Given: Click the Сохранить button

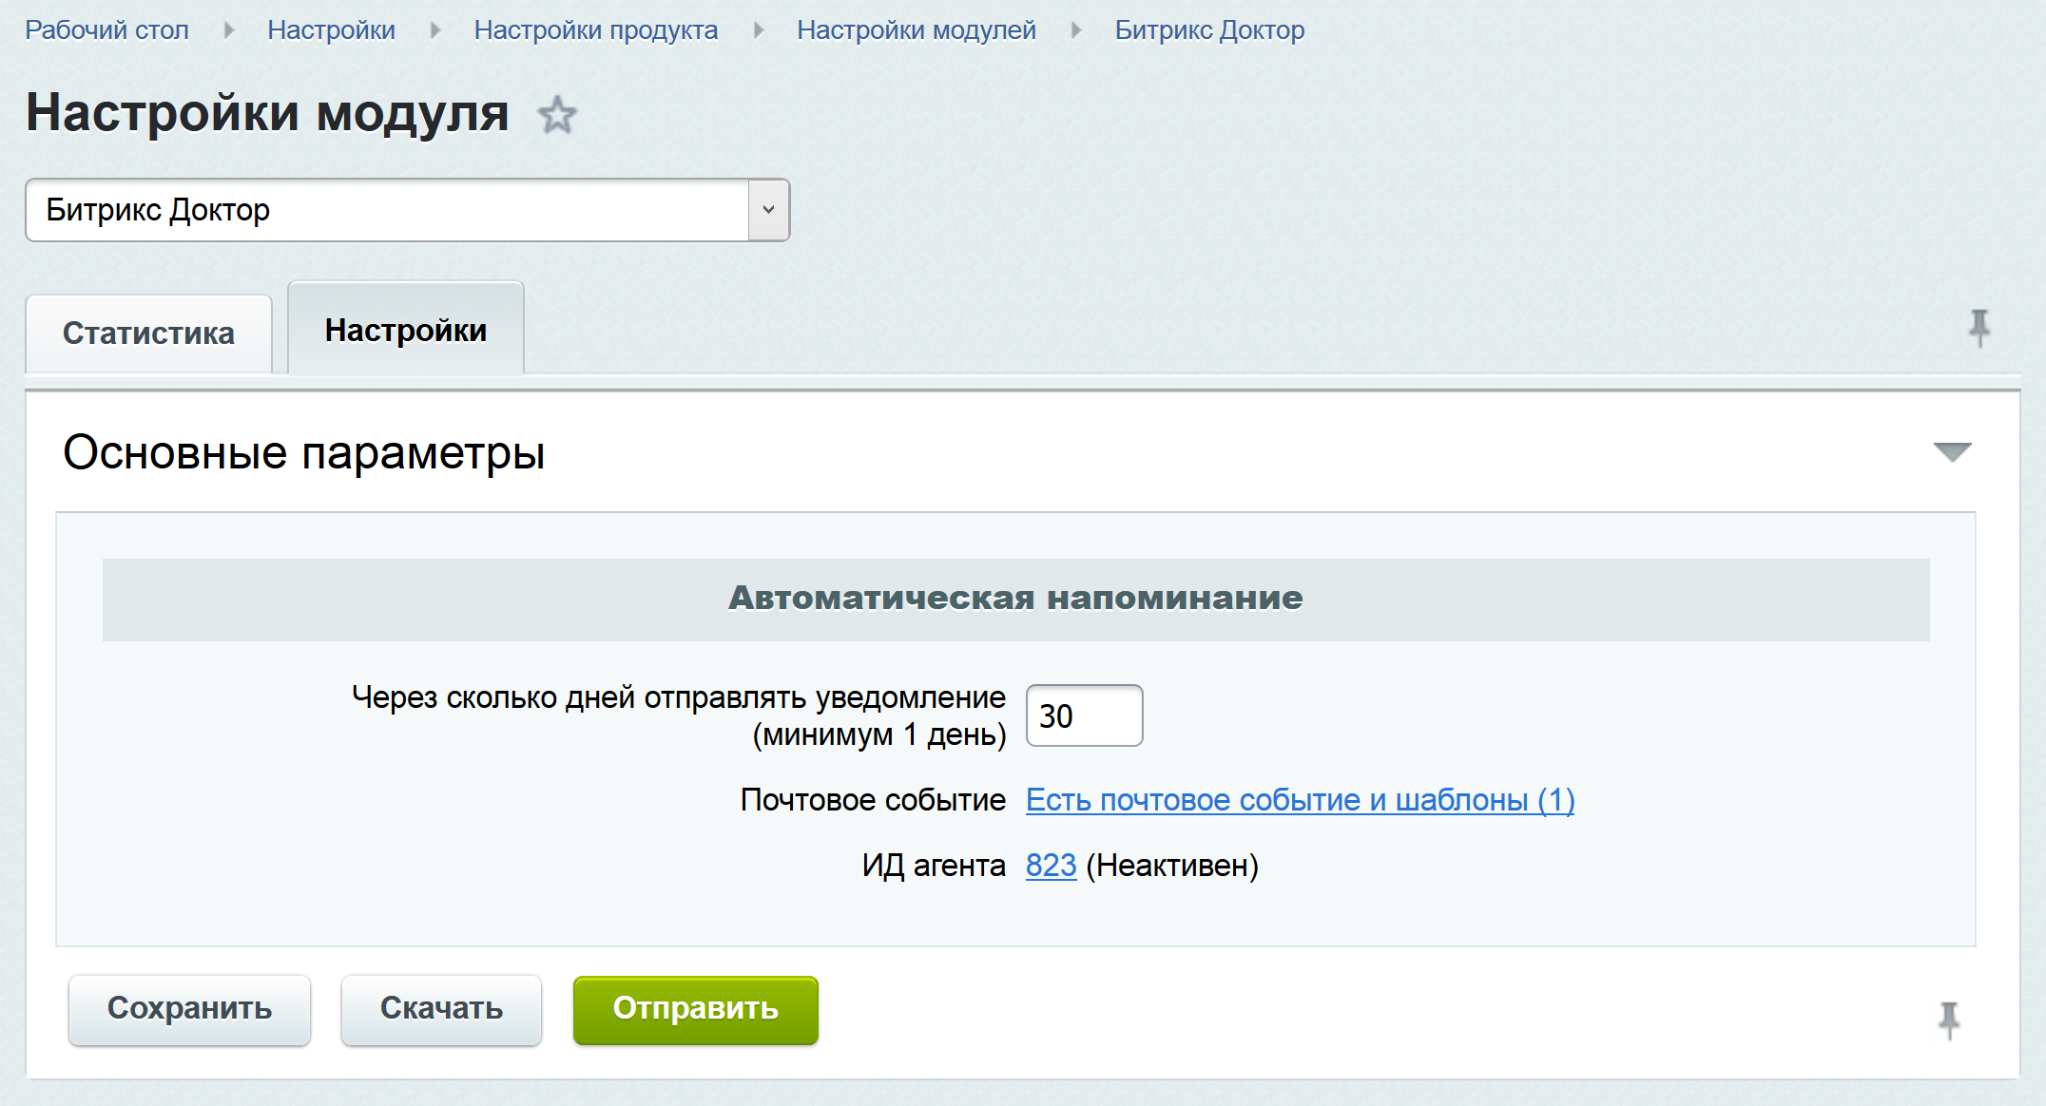Looking at the screenshot, I should coord(189,1009).
